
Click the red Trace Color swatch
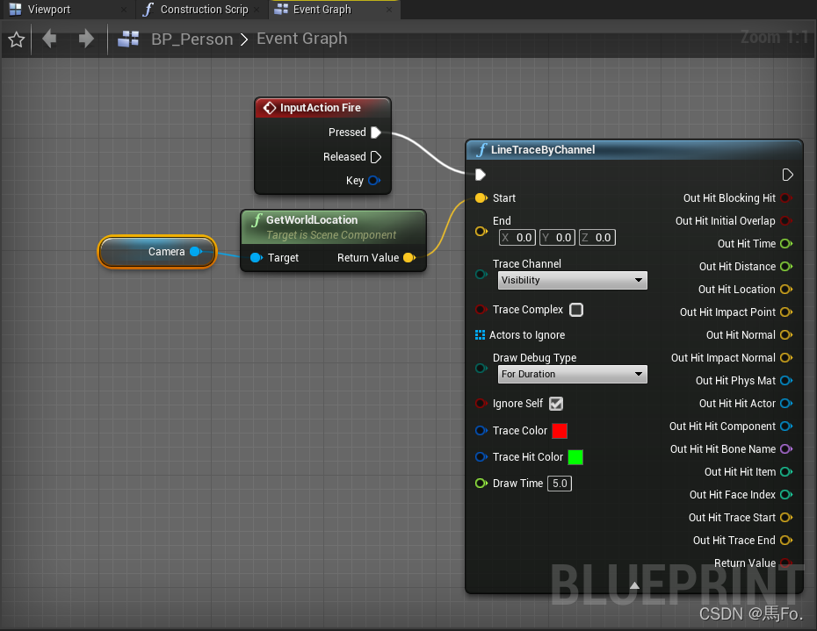pos(560,430)
